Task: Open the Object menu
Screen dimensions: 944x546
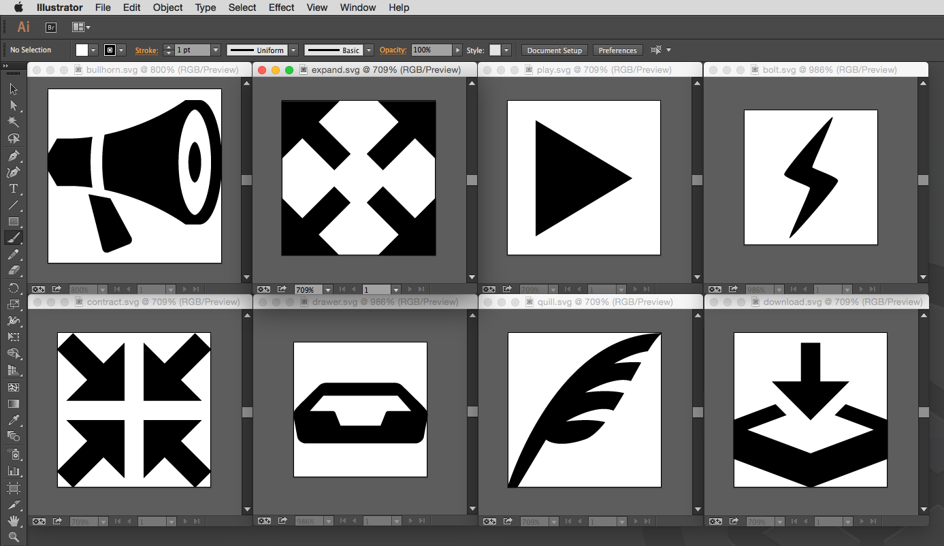Action: (167, 7)
